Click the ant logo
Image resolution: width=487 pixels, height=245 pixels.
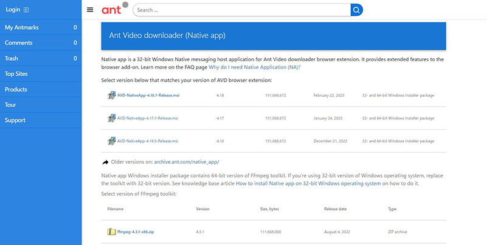pyautogui.click(x=111, y=10)
